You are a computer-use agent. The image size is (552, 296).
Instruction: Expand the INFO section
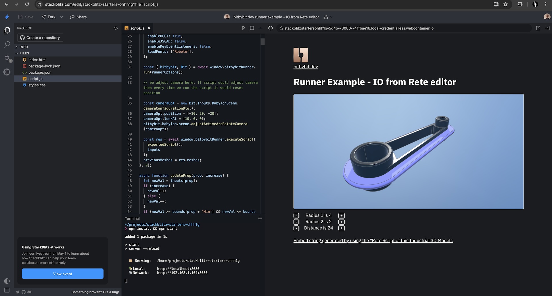pos(68,47)
